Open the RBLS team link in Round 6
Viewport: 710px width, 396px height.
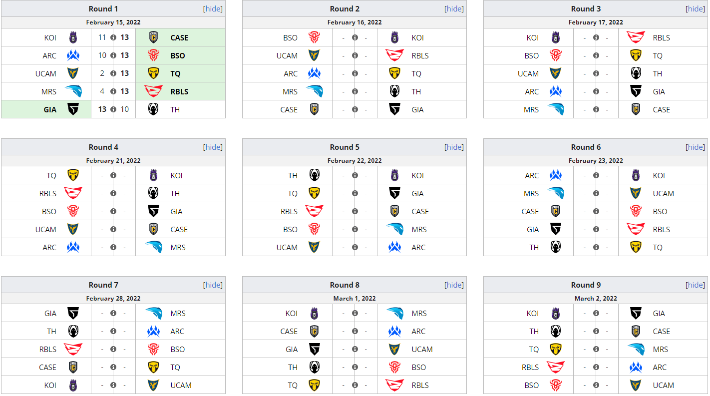[662, 229]
